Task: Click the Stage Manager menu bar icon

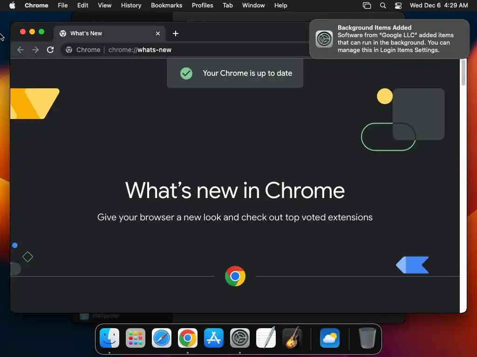Action: tap(367, 6)
